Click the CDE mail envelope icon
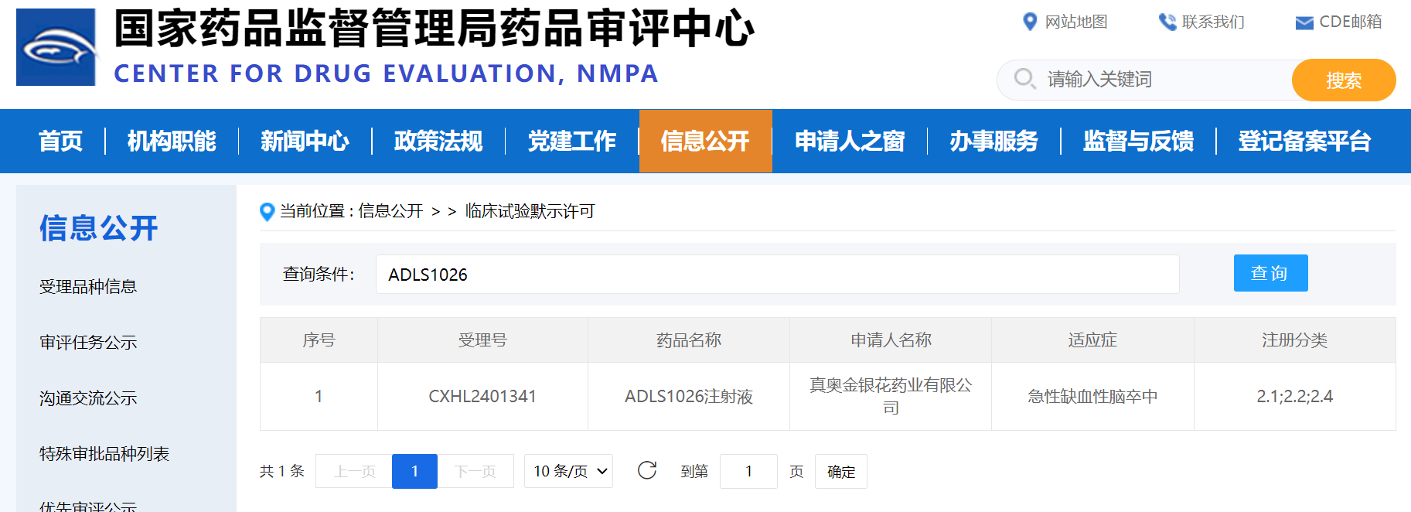 pyautogui.click(x=1304, y=22)
